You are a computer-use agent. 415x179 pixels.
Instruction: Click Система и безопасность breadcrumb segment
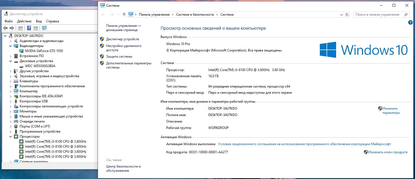click(x=195, y=15)
